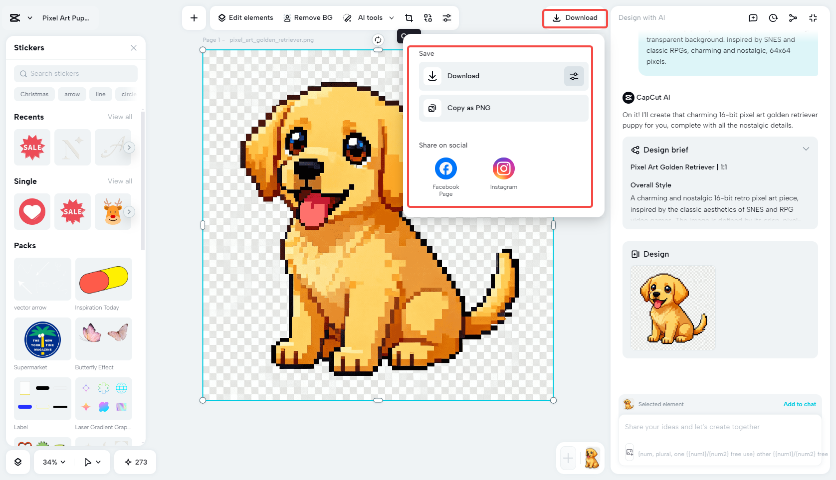Click the Search stickers field
The height and width of the screenshot is (480, 836).
[x=75, y=73]
